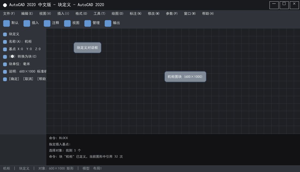This screenshot has height=172, width=300.
Task: Click the Z:0 base point value
Action: click(x=38, y=49)
